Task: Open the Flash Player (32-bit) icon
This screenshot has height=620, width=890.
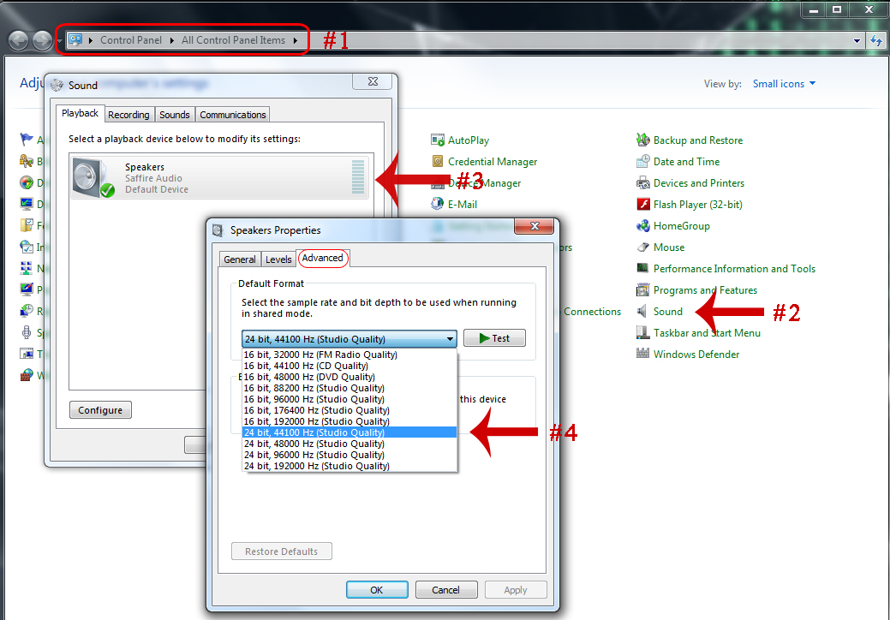Action: point(642,204)
